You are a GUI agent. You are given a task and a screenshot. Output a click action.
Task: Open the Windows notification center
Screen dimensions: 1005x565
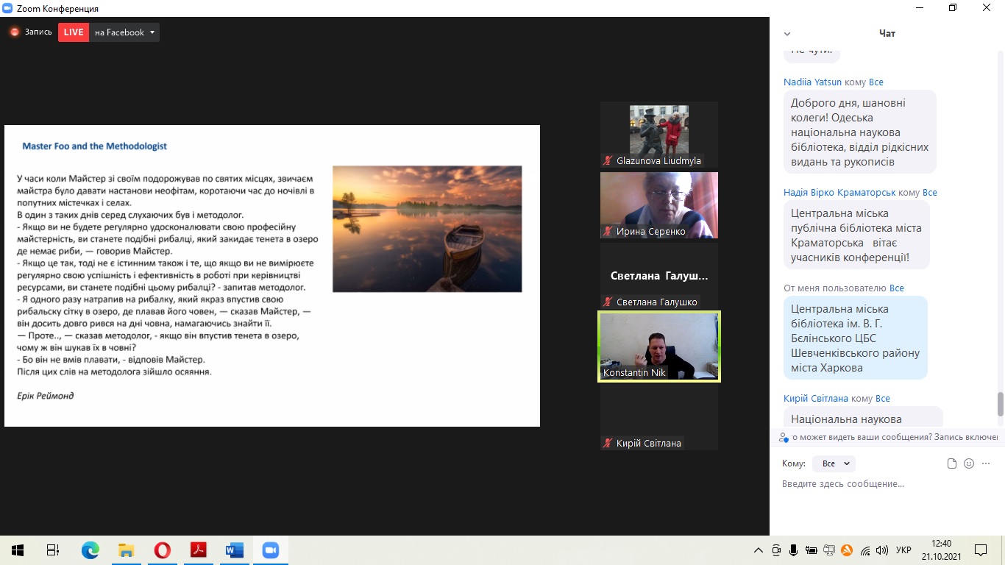point(981,550)
